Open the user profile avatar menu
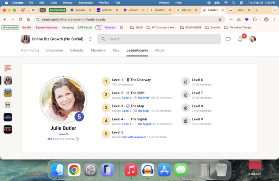The width and height of the screenshot is (279, 181). click(253, 39)
